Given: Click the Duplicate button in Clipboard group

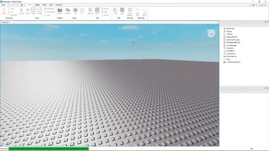Looking at the screenshot, I should [13, 15].
